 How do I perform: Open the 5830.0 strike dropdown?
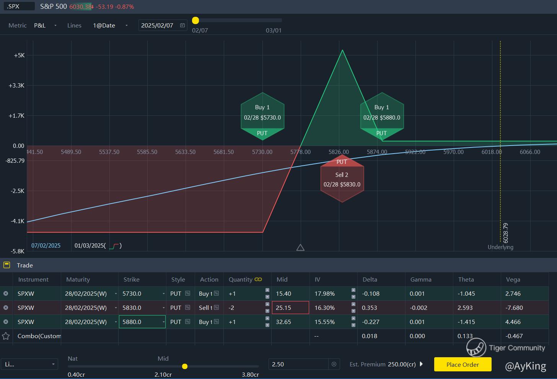pos(164,308)
